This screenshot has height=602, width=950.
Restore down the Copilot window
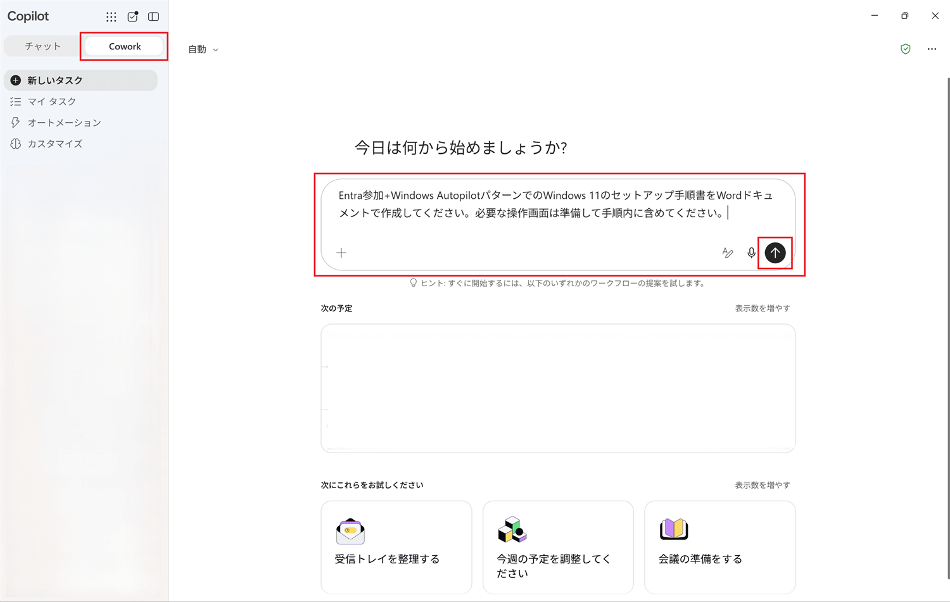(904, 16)
